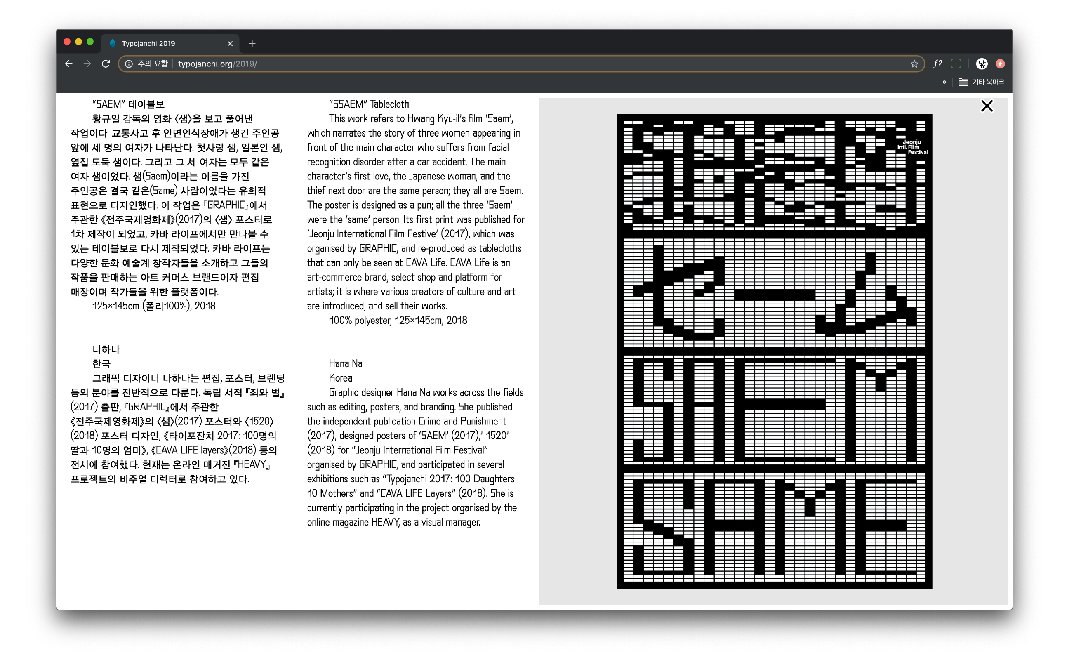The image size is (1069, 660).
Task: Open the browser profile avatar
Action: pyautogui.click(x=981, y=64)
